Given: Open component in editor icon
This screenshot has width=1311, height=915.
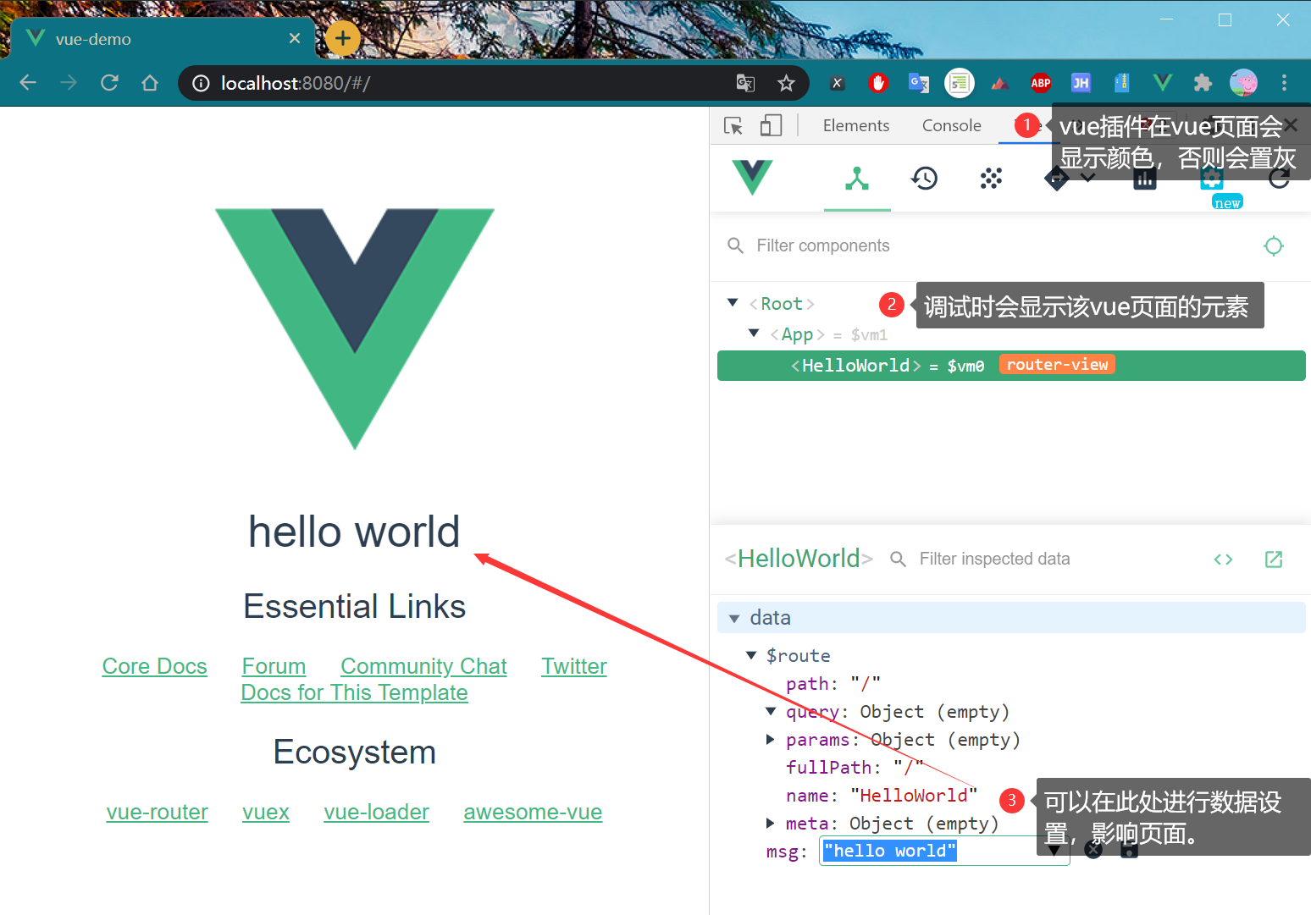Looking at the screenshot, I should coord(1274,559).
